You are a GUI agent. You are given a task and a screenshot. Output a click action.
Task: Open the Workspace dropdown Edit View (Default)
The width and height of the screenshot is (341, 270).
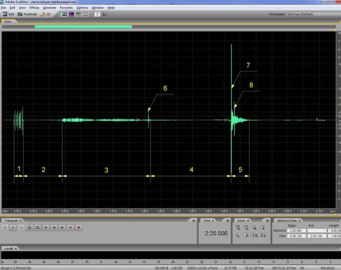pos(313,14)
